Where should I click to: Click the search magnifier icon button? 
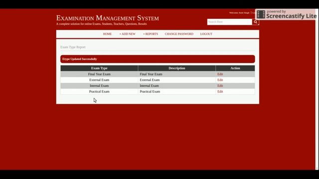pos(255,22)
